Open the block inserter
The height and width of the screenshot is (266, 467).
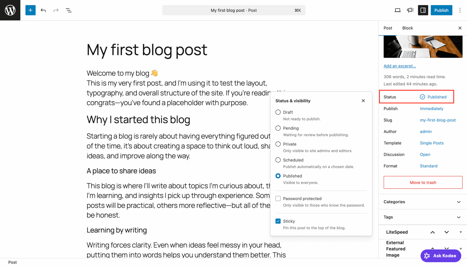pyautogui.click(x=30, y=10)
